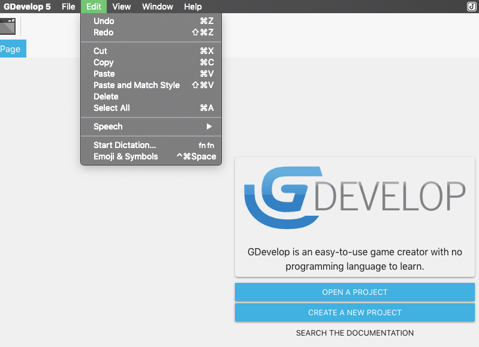
Task: Select Paste in the Edit menu
Action: [x=151, y=74]
